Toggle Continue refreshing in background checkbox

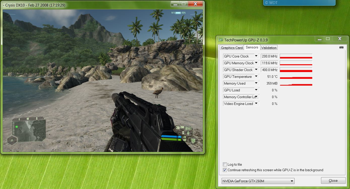coord(225,170)
